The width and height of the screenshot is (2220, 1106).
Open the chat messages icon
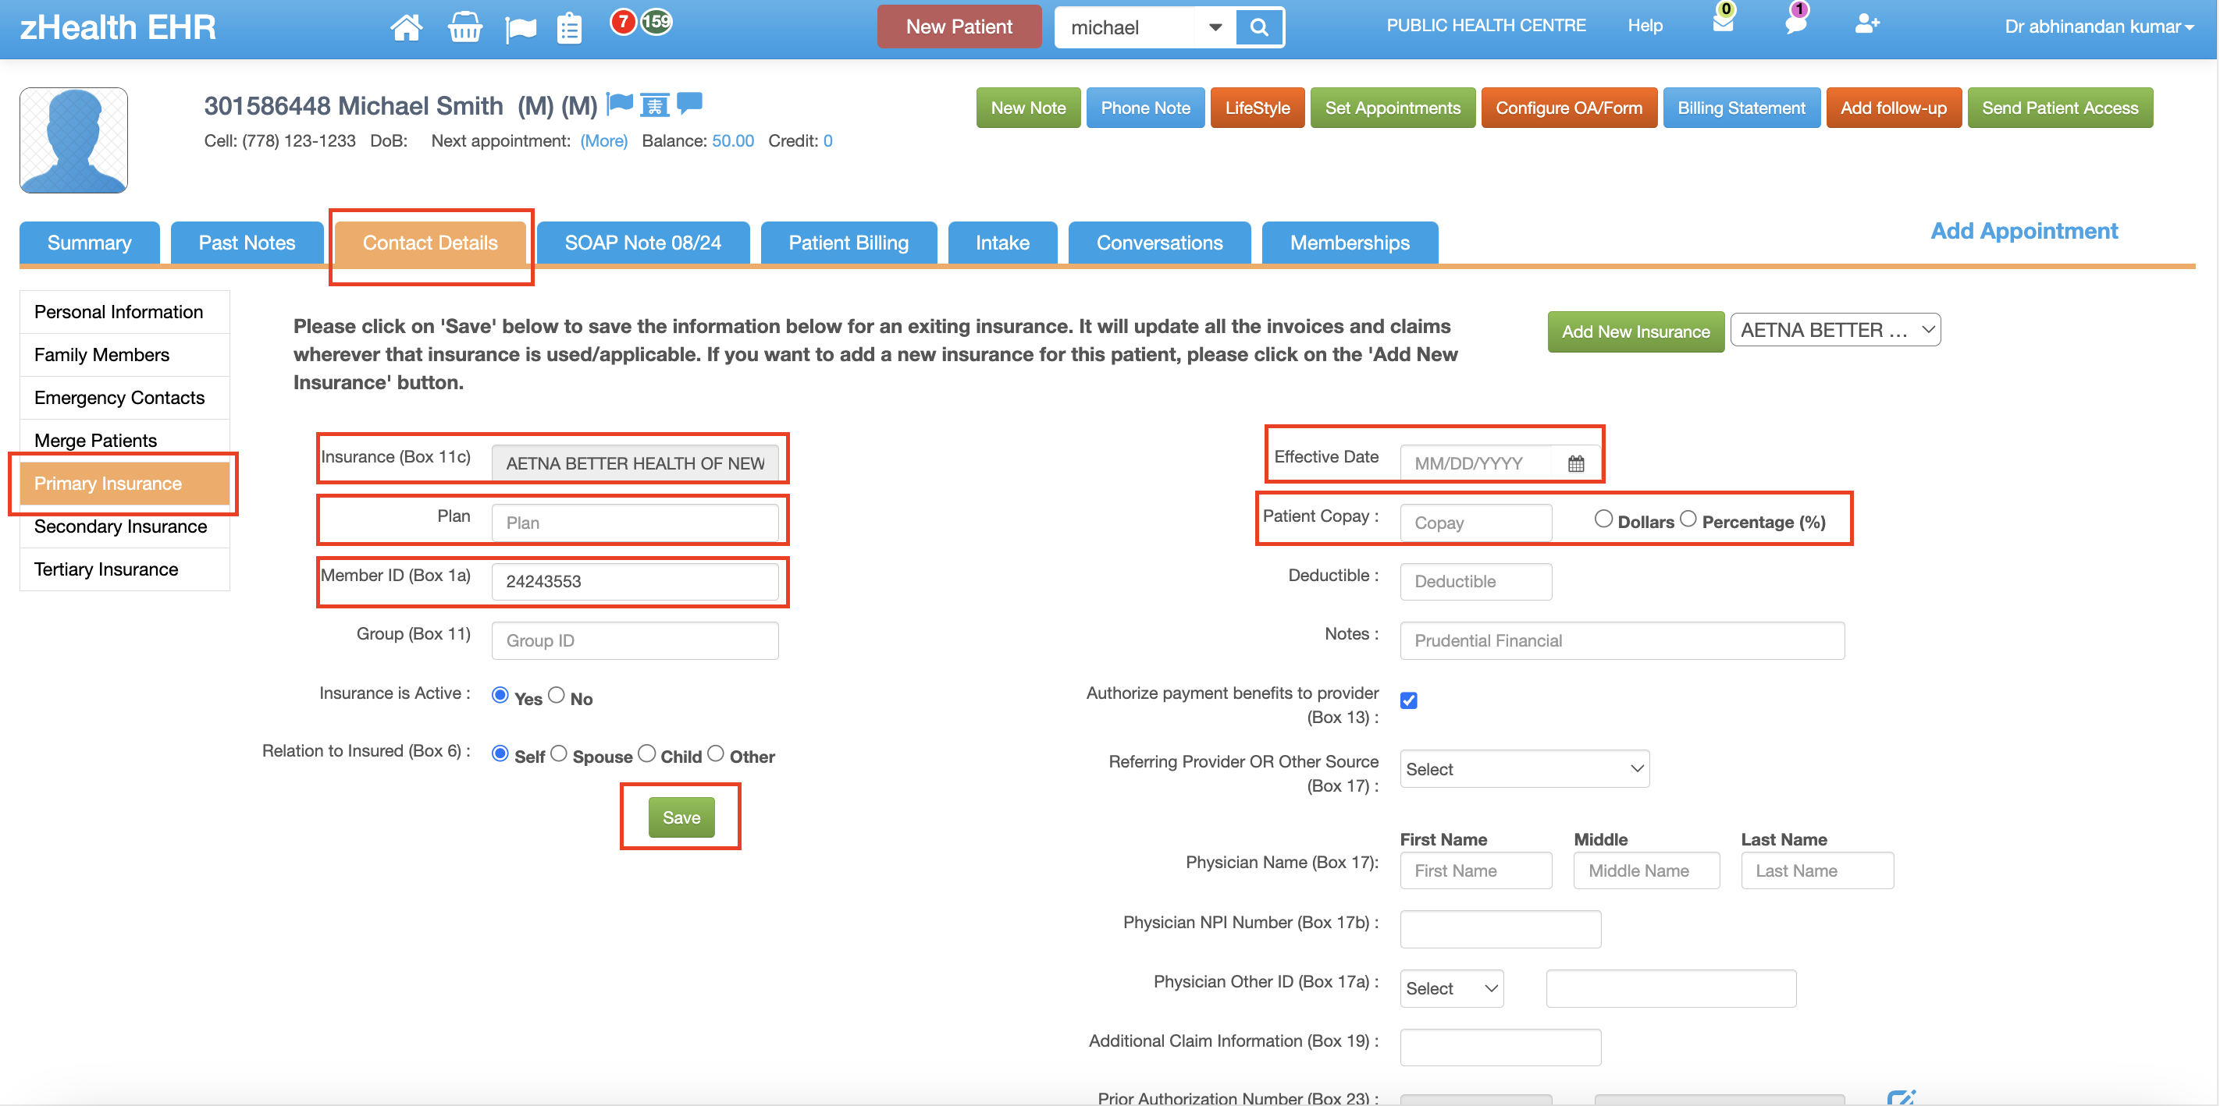1795,23
